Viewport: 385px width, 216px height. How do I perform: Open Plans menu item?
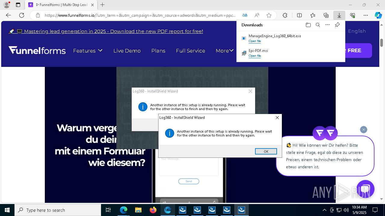tap(158, 51)
